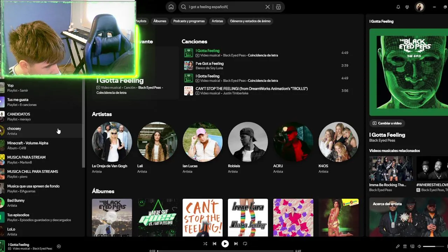
Task: Select the partially hidden Playlists filter
Action: pyautogui.click(x=142, y=21)
